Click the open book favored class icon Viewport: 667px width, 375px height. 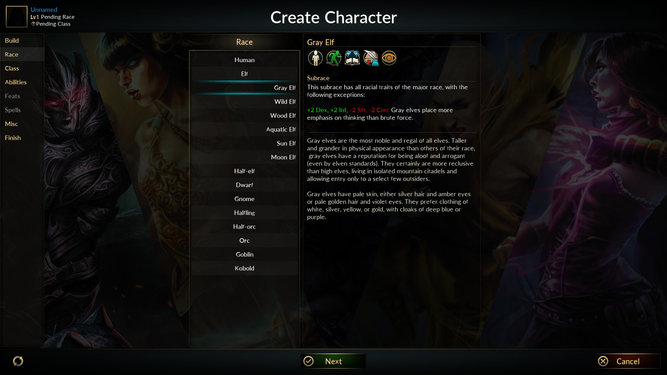(x=352, y=58)
